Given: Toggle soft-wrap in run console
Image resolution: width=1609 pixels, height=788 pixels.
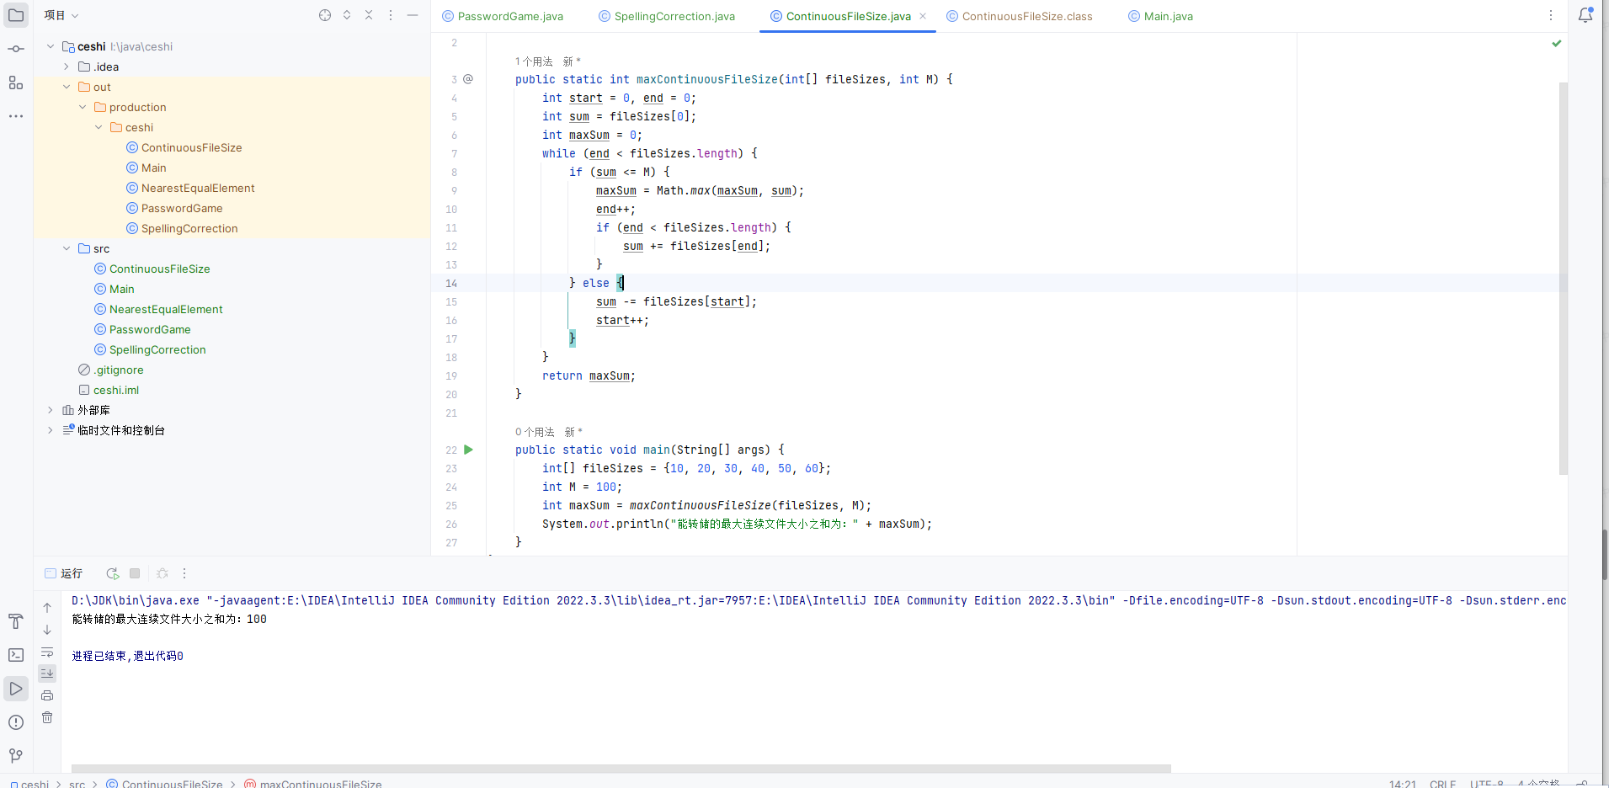Looking at the screenshot, I should [47, 652].
